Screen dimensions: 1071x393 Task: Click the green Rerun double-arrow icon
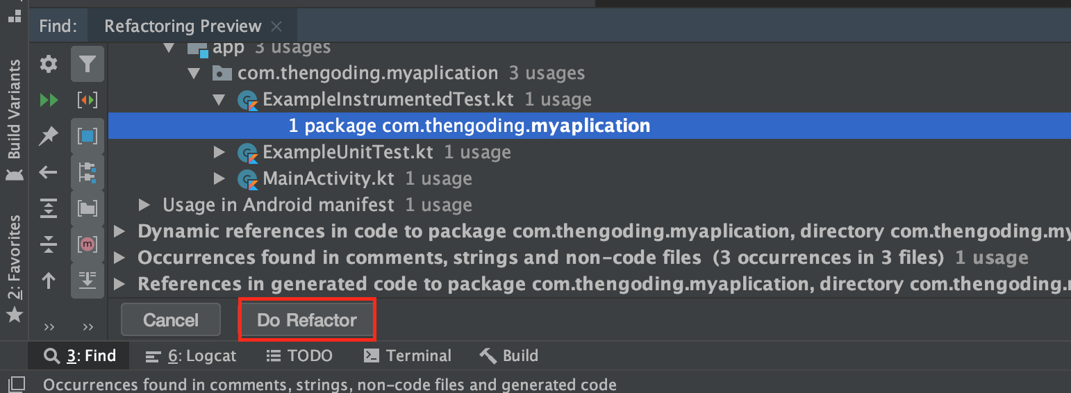tap(49, 100)
